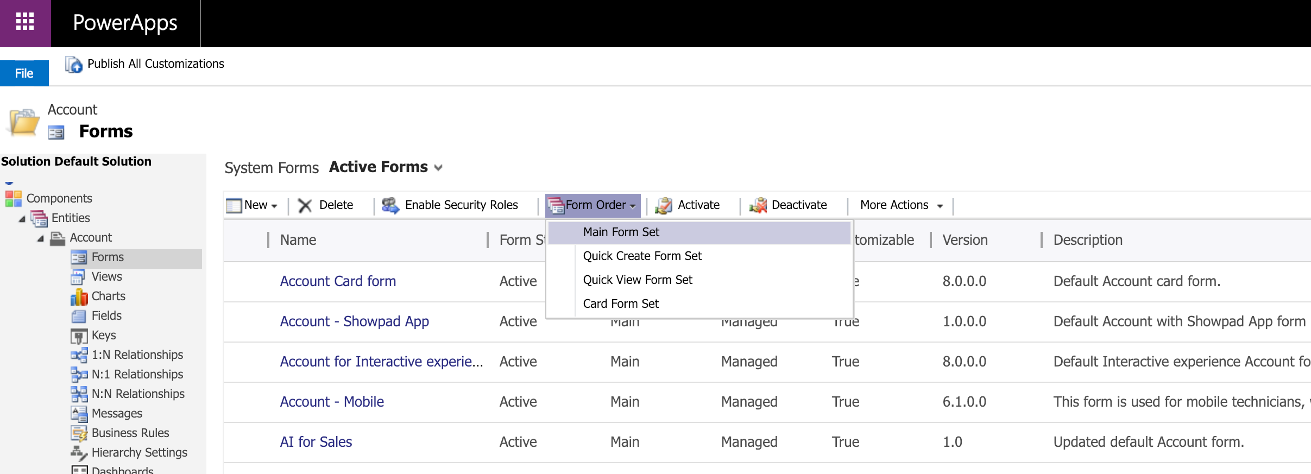The height and width of the screenshot is (474, 1311).
Task: Click the Delete button label
Action: point(336,205)
